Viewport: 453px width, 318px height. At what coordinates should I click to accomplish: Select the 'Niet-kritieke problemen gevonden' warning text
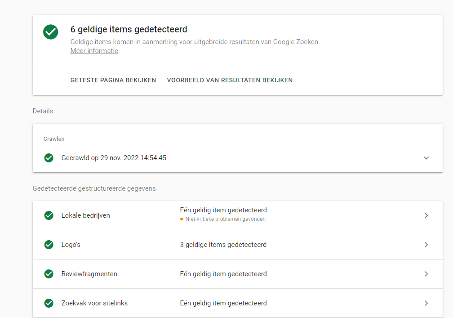pos(225,219)
